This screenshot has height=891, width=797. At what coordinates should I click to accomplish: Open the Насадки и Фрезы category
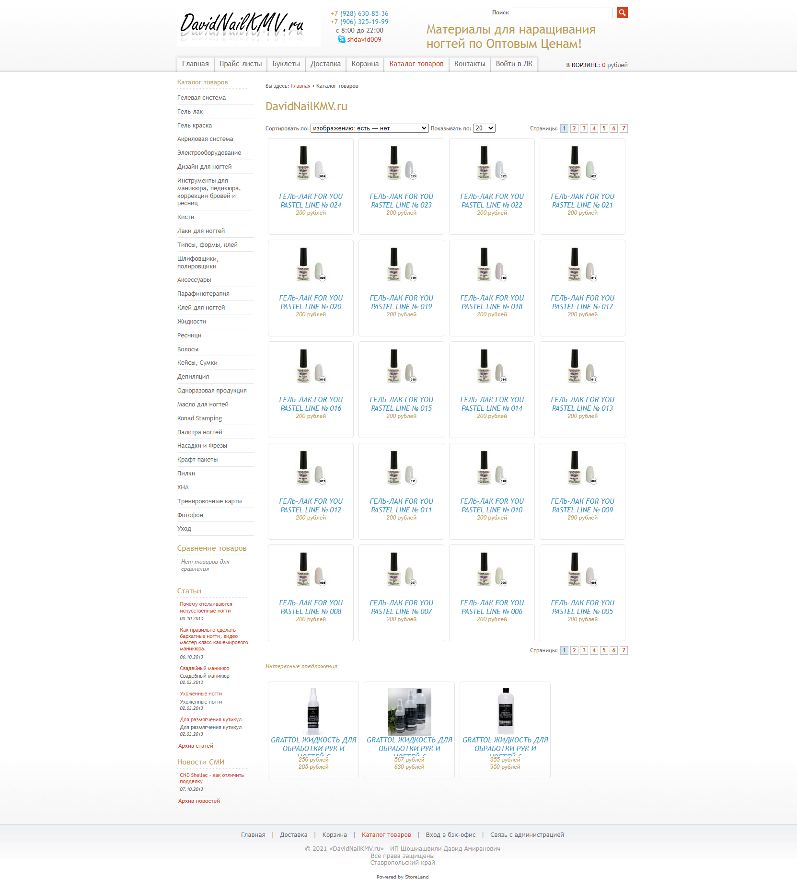202,446
